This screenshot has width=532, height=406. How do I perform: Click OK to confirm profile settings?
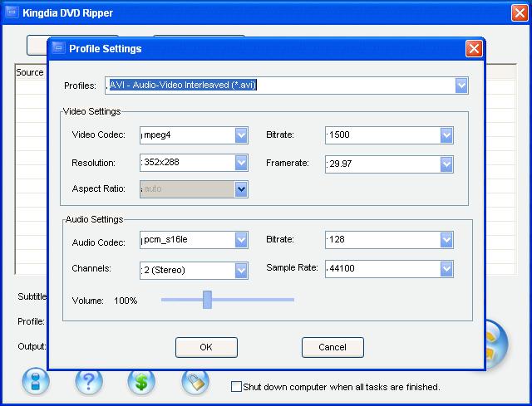(x=206, y=347)
